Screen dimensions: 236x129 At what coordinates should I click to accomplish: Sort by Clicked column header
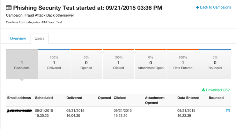point(120,98)
